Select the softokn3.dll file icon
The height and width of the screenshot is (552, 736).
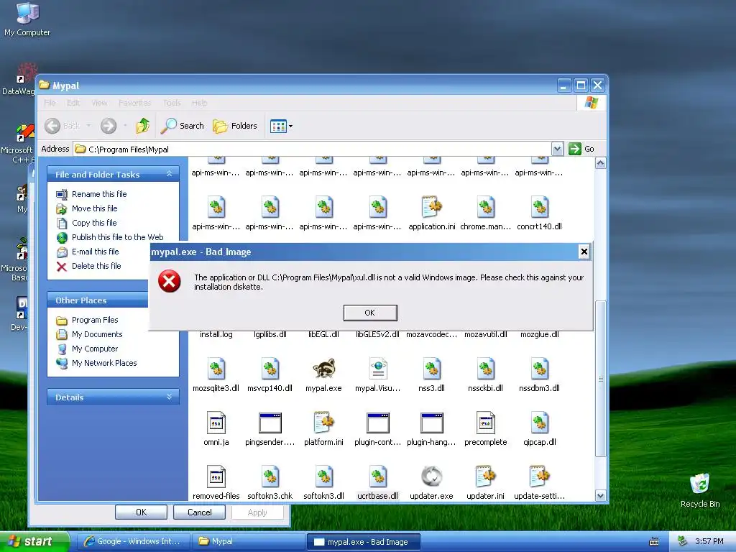pos(323,477)
